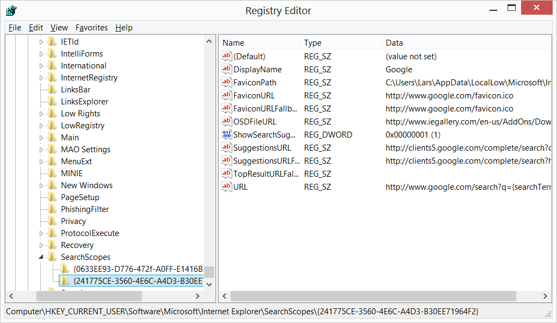Select the (Default) string value icon

226,56
